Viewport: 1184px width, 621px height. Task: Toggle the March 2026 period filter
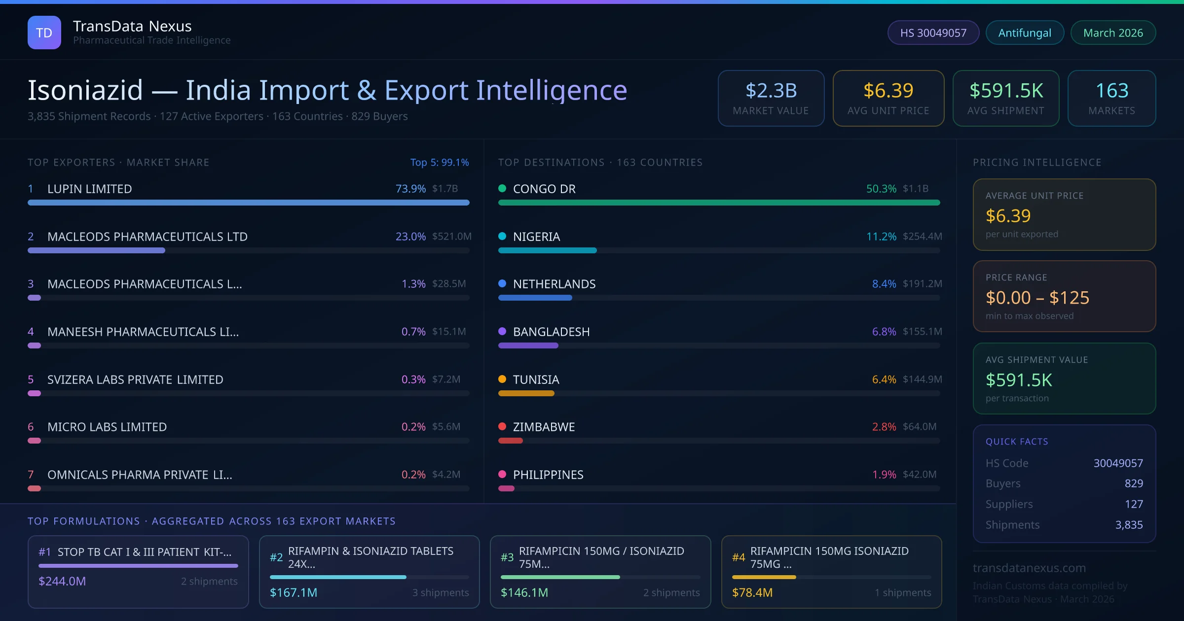pos(1113,33)
